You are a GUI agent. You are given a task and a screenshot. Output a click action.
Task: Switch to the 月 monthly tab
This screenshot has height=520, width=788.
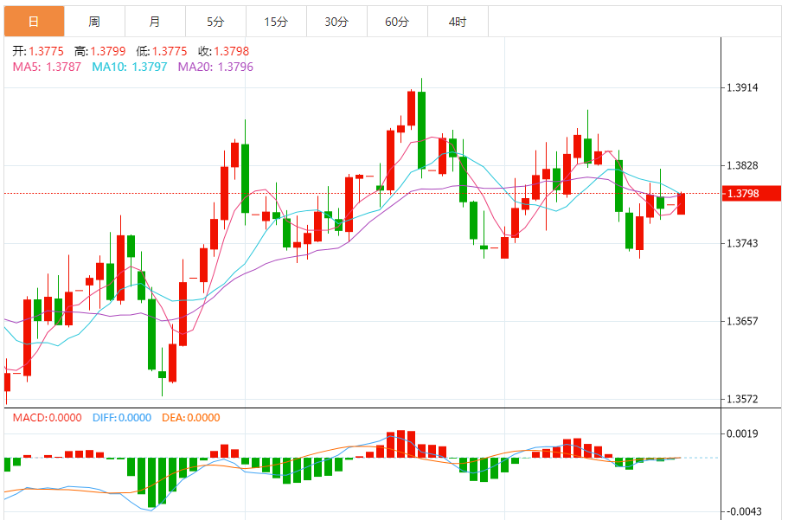155,22
